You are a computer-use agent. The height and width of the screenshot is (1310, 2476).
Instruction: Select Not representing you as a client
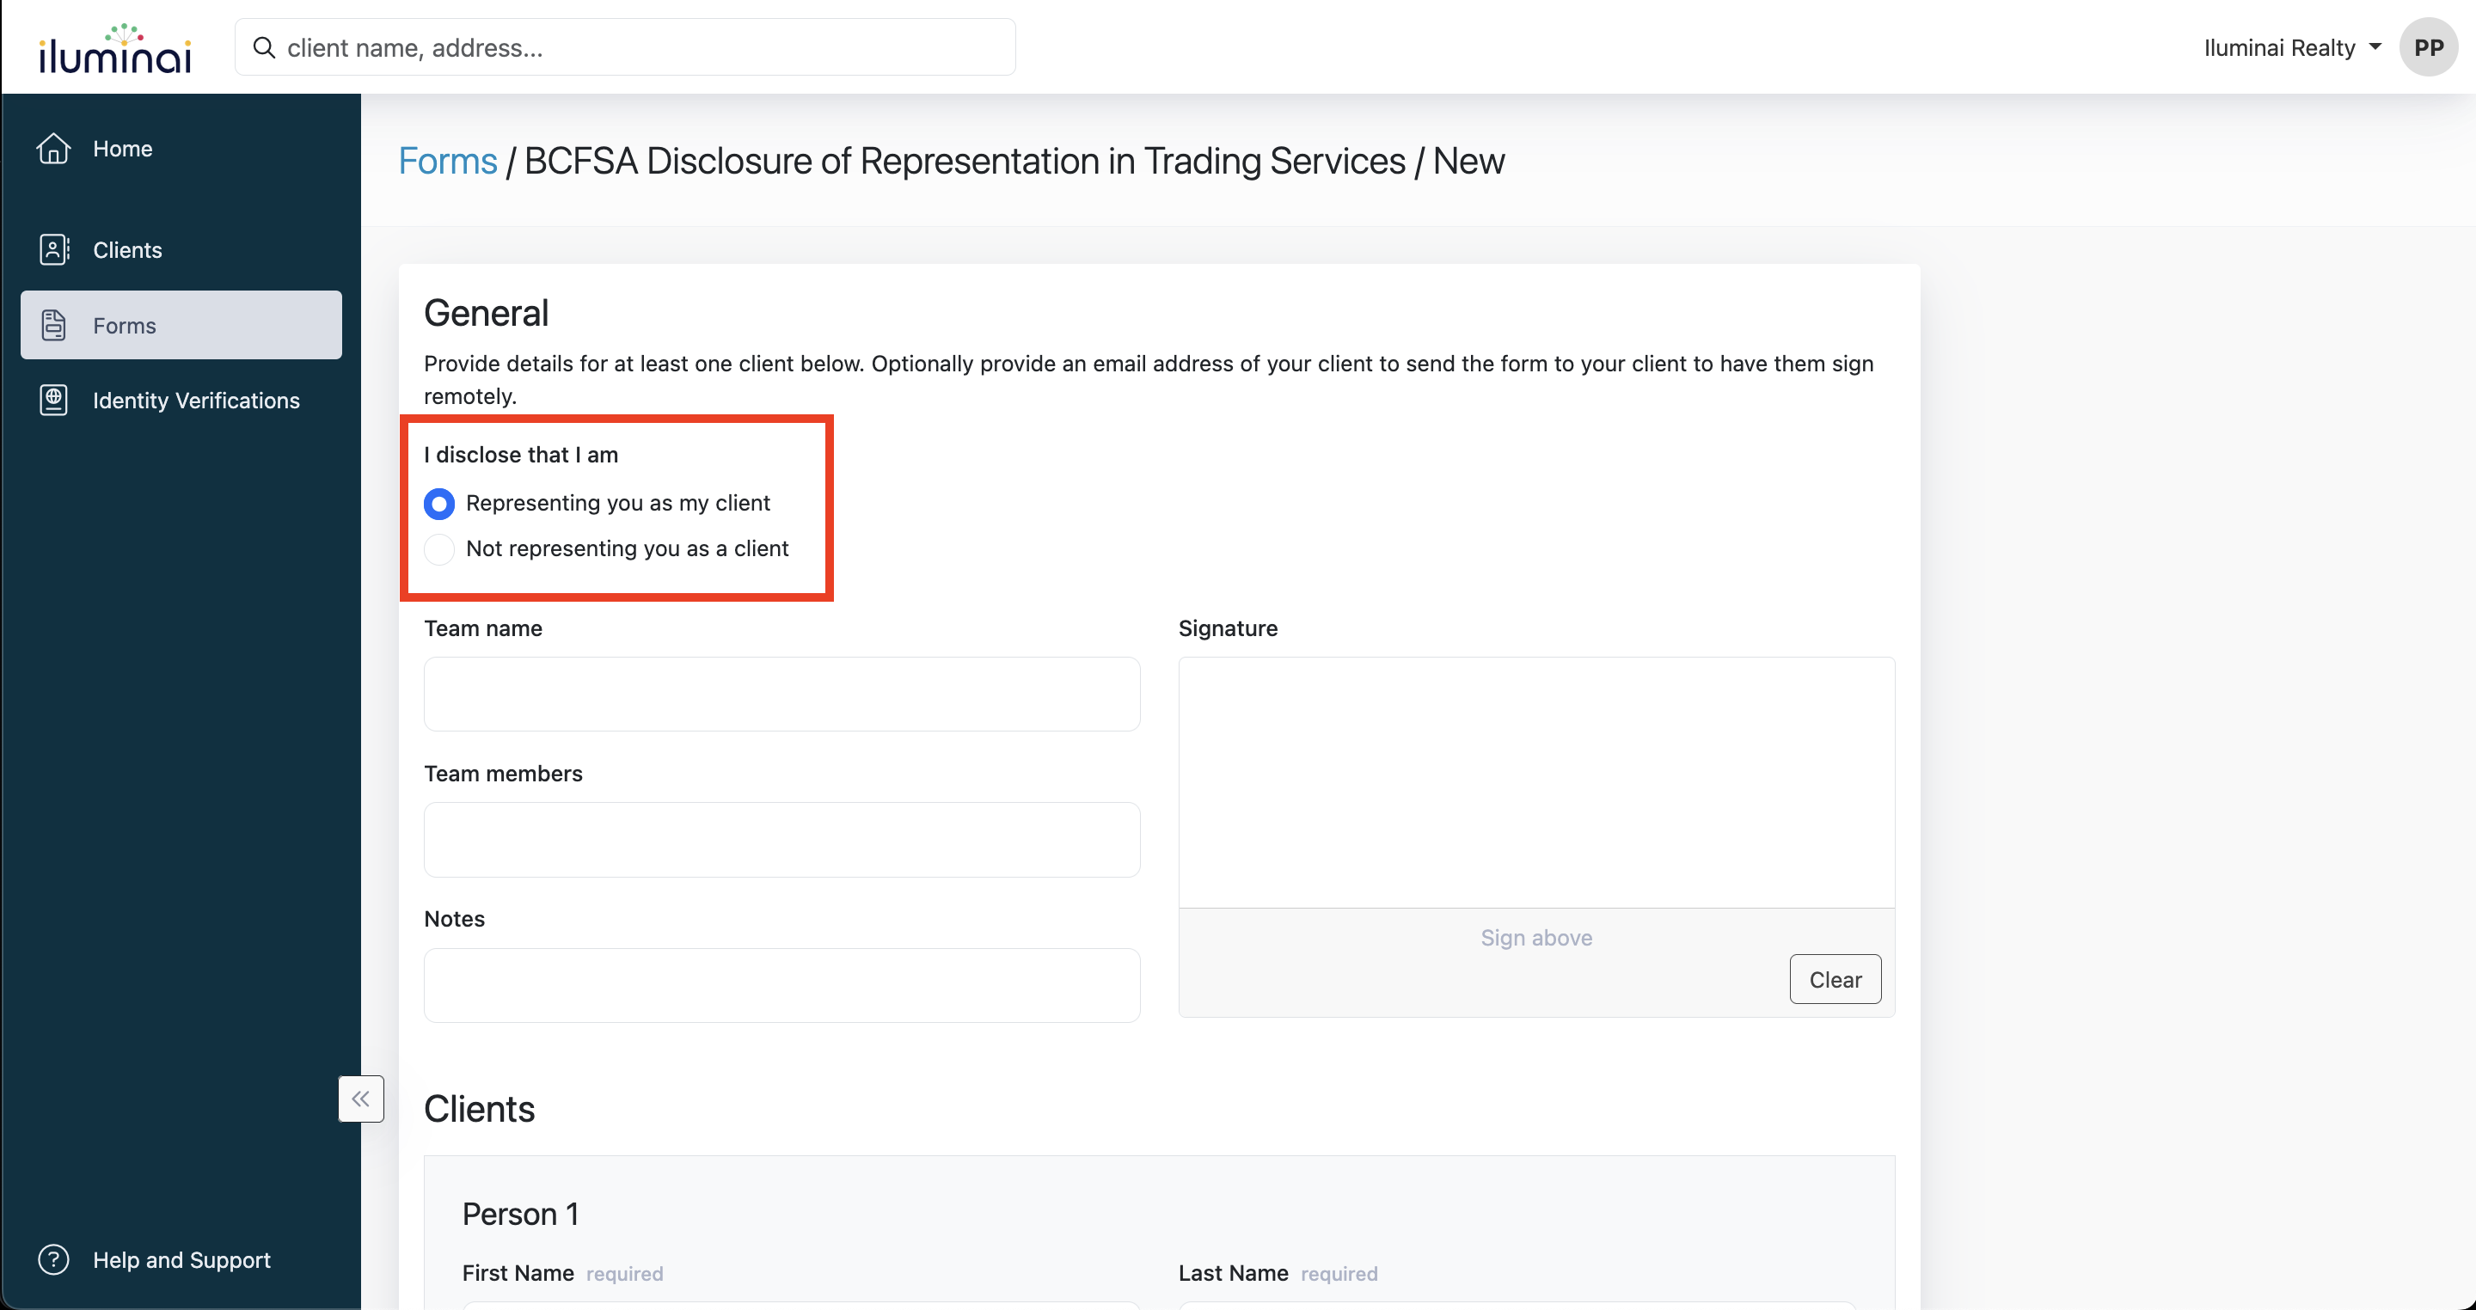[x=439, y=548]
